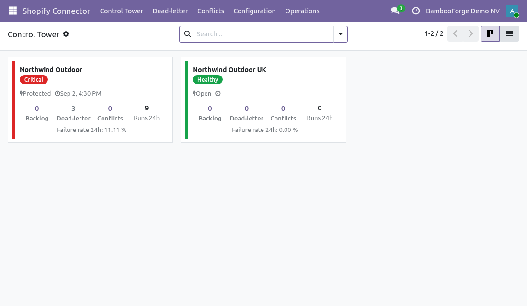
Task: Open the Control Tower menu
Action: coord(122,11)
